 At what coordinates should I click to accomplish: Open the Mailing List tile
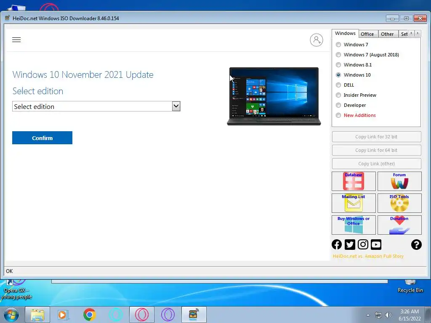(x=354, y=203)
